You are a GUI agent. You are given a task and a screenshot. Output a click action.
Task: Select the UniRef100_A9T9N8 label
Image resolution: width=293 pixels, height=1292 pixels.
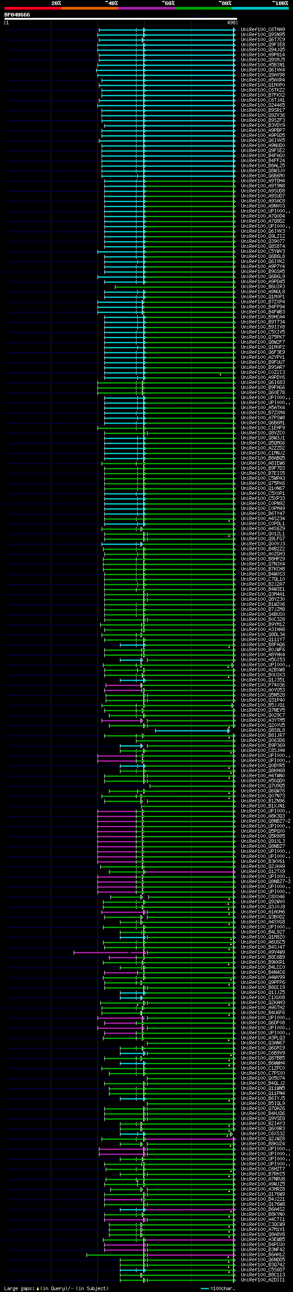262,186
